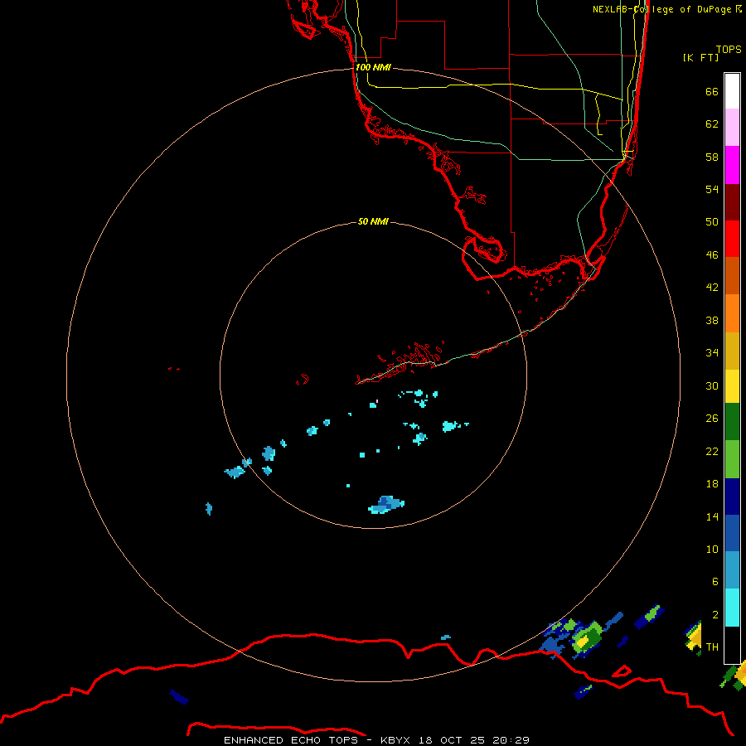Viewport: 746px width, 746px height.
Task: Click the "20:29" timestamp
Action: tap(511, 740)
